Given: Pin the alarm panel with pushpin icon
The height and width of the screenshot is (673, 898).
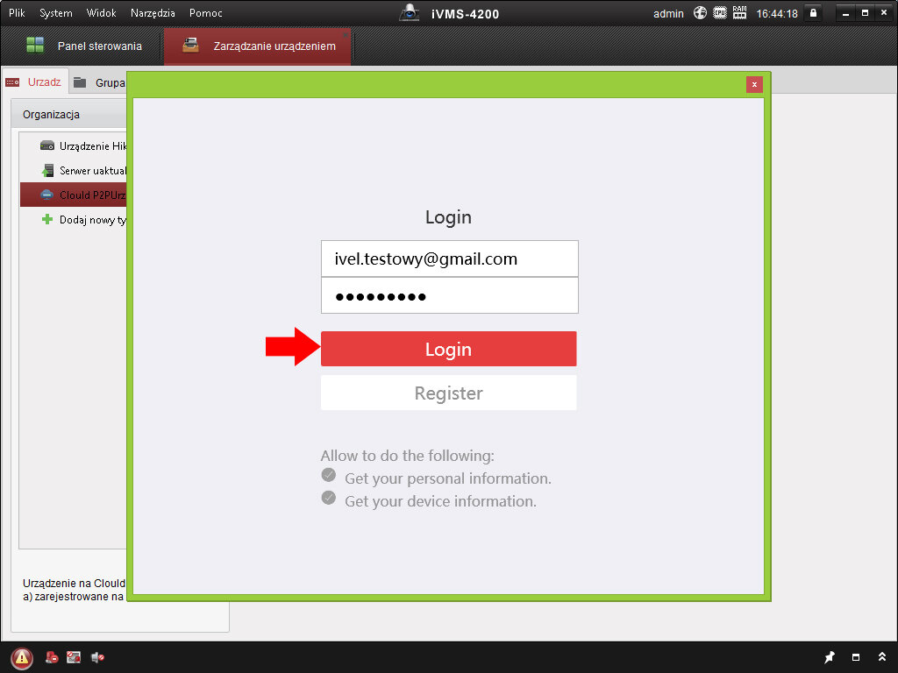Looking at the screenshot, I should (830, 657).
